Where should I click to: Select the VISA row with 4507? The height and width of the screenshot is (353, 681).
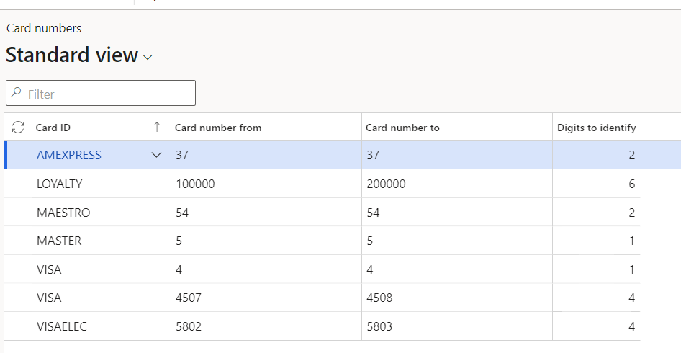(x=323, y=298)
